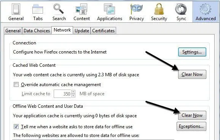Switch to the General sub-tab

pos(13,31)
